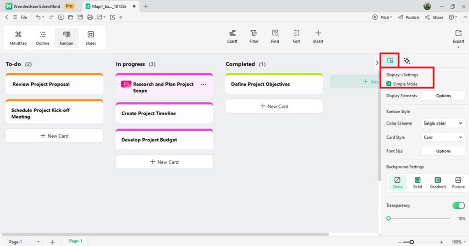Click the Transparency slider handle
469x246 pixels.
(388, 219)
